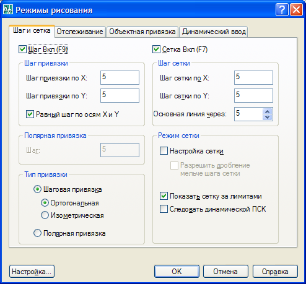Switch to the Отслеживание tab
The width and height of the screenshot is (306, 284).
point(80,32)
